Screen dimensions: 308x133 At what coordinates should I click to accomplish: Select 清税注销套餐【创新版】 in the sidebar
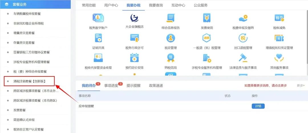pyautogui.click(x=29, y=81)
